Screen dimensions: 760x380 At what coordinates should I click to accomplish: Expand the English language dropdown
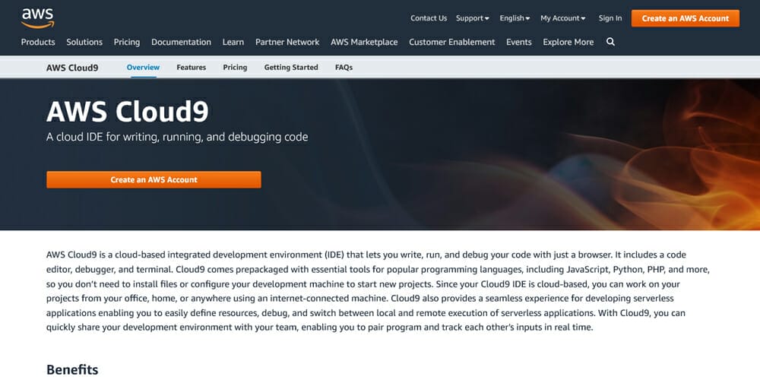click(515, 18)
